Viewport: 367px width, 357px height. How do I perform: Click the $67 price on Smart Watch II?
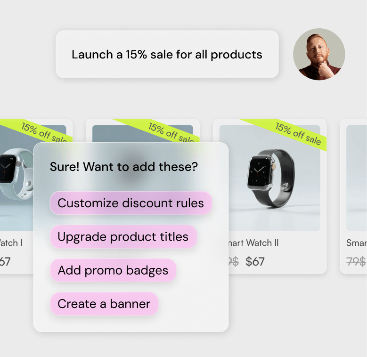click(x=255, y=261)
